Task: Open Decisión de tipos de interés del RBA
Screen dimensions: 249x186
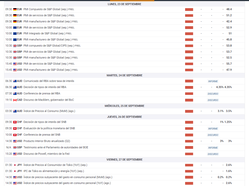Action: click(45, 87)
